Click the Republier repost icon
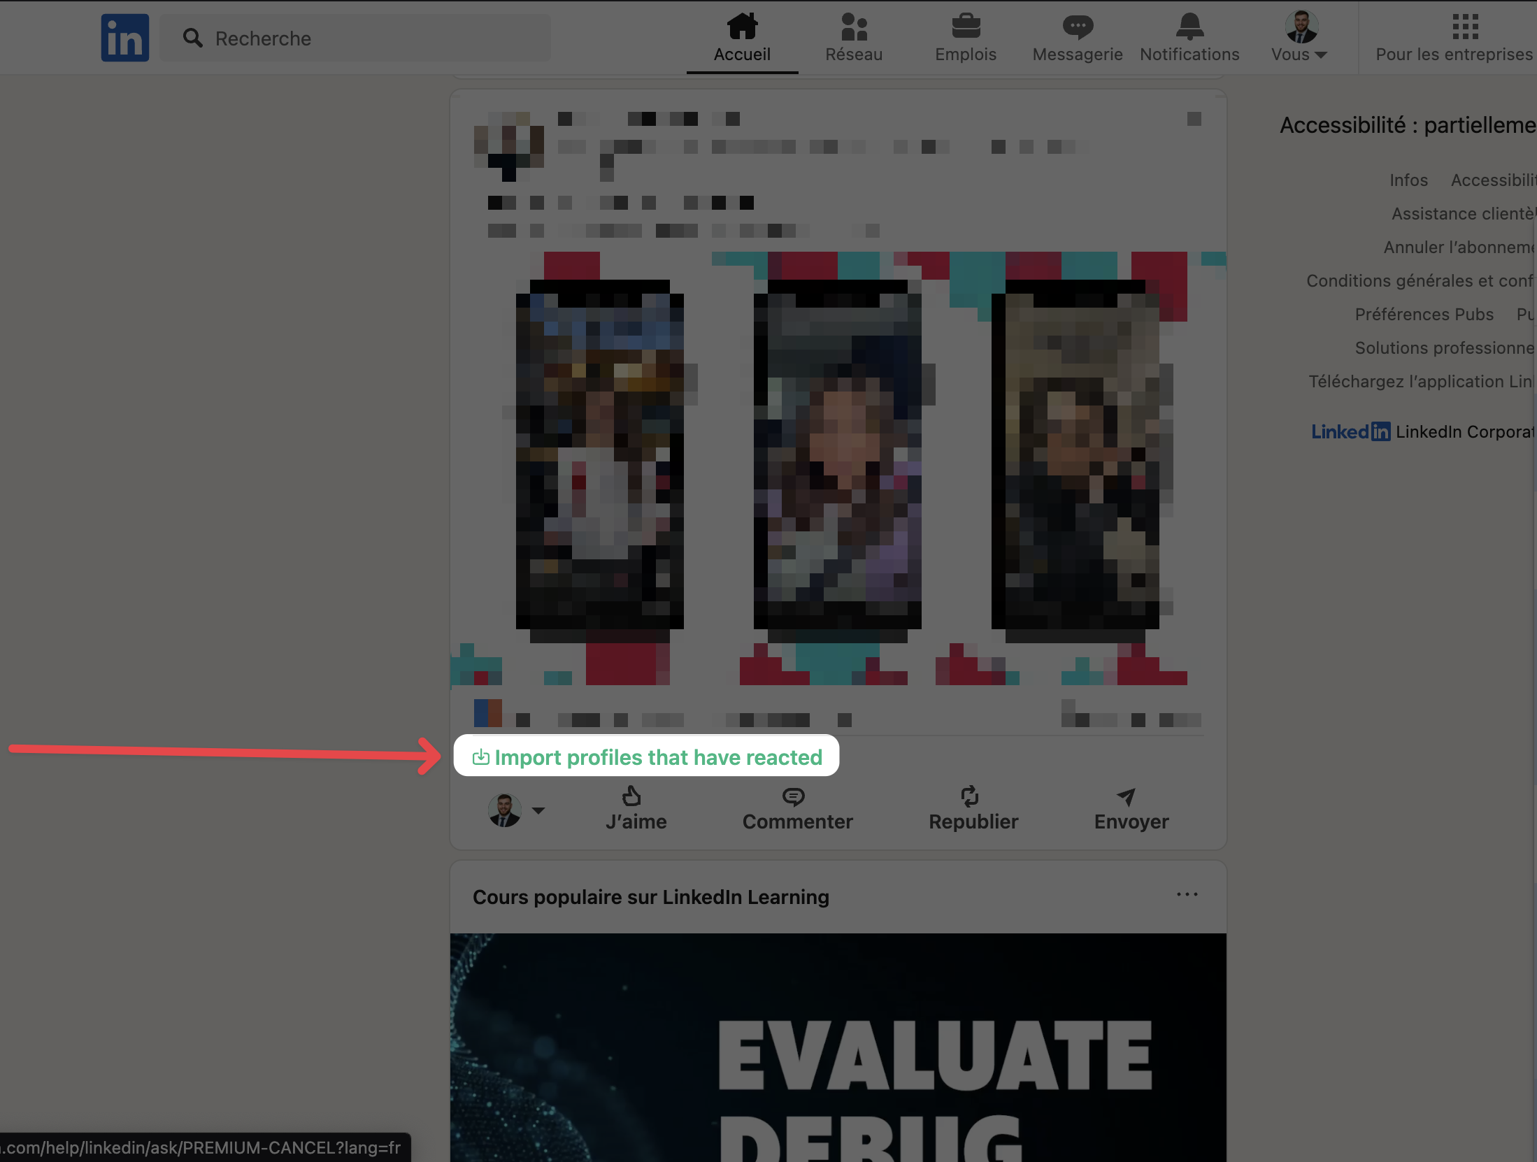 [969, 796]
